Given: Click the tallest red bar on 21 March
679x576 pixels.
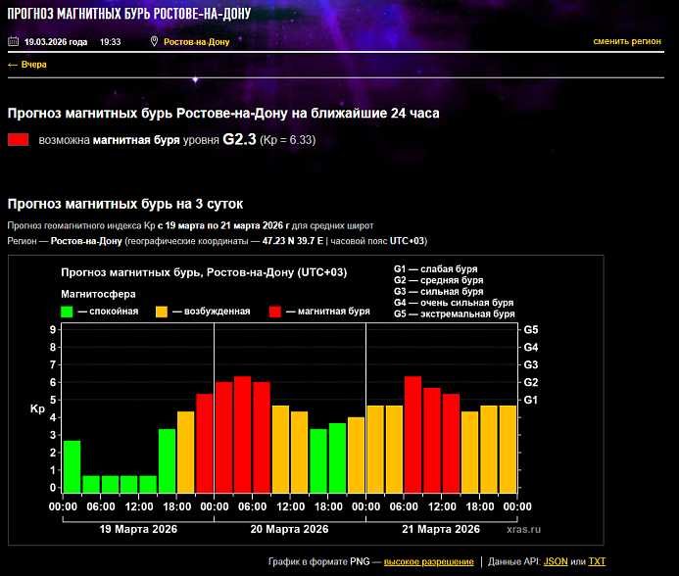Looking at the screenshot, I should [413, 435].
